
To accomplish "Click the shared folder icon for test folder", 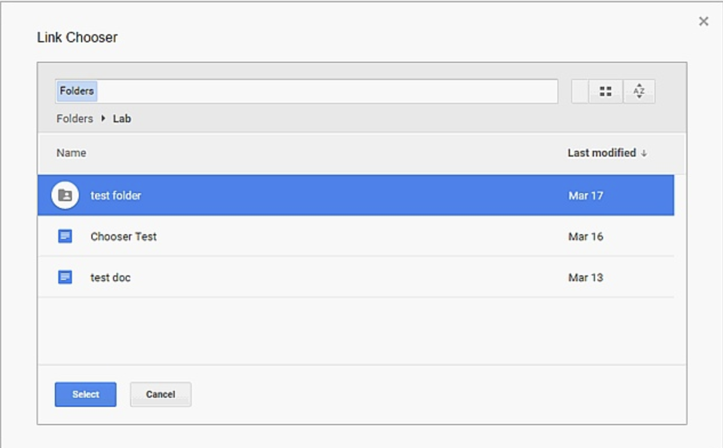I will 65,195.
